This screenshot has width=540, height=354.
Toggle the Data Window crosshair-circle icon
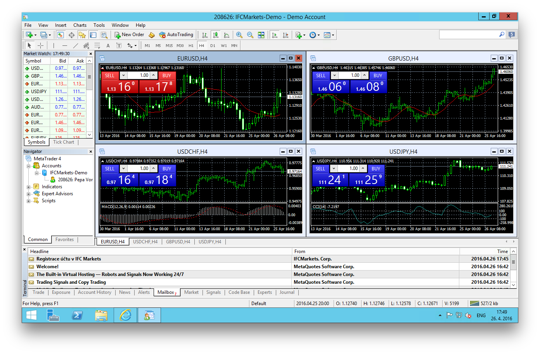point(71,35)
